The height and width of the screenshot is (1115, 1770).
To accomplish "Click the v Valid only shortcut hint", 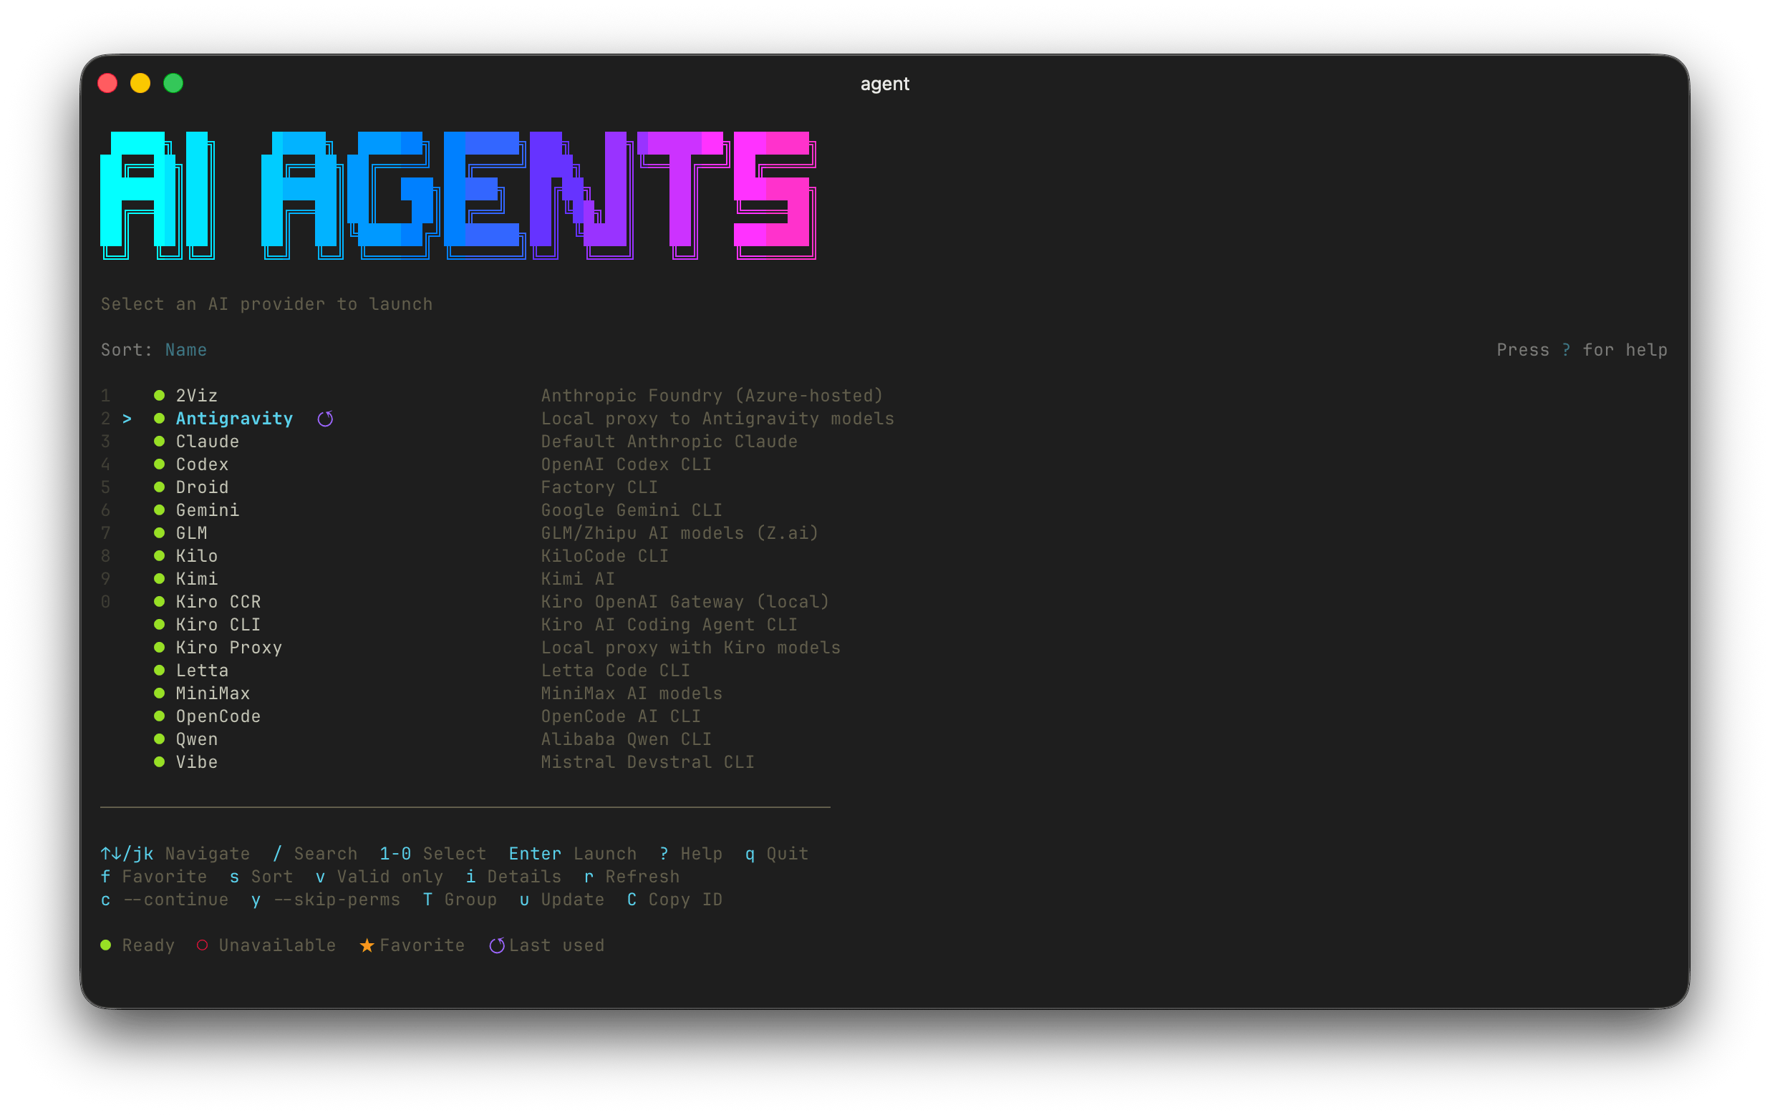I will pyautogui.click(x=379, y=876).
